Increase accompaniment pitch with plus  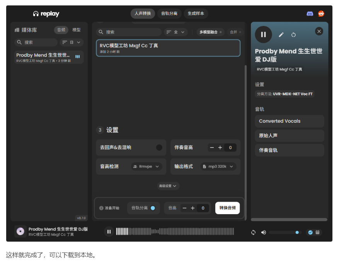220,148
